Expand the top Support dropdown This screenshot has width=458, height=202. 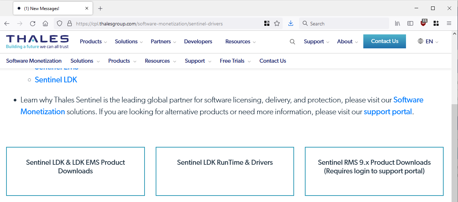tap(316, 42)
